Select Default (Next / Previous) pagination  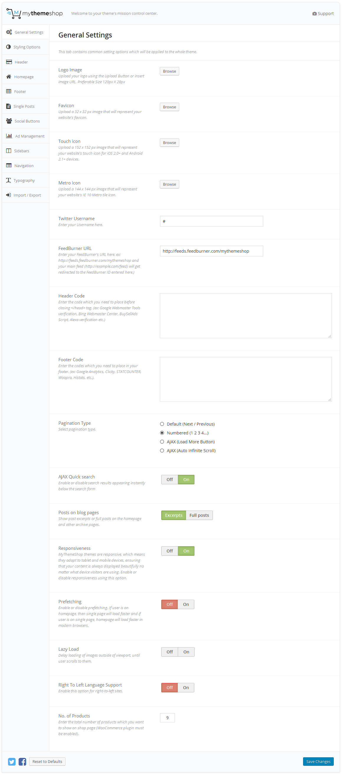(162, 424)
